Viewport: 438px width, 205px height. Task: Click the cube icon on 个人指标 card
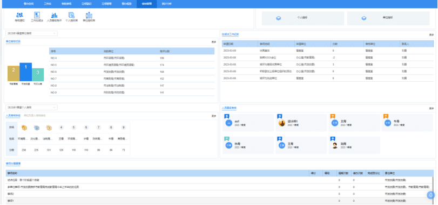[x=278, y=18]
